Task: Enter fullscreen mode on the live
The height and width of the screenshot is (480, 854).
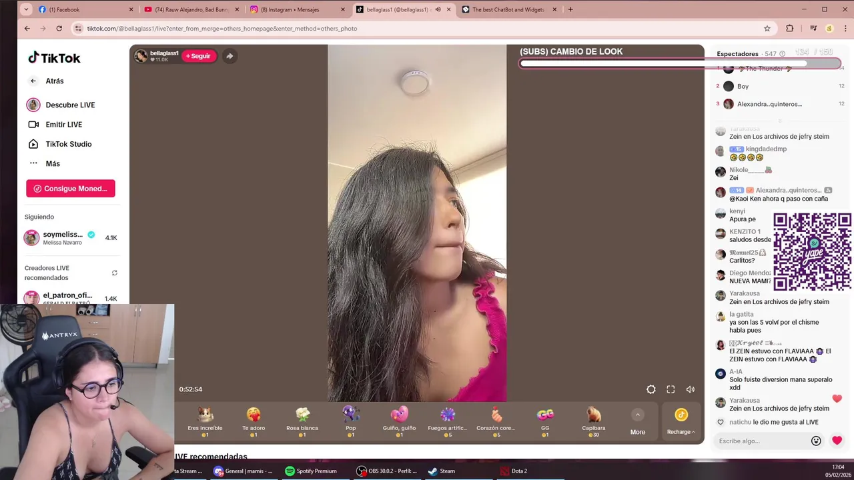Action: tap(671, 389)
